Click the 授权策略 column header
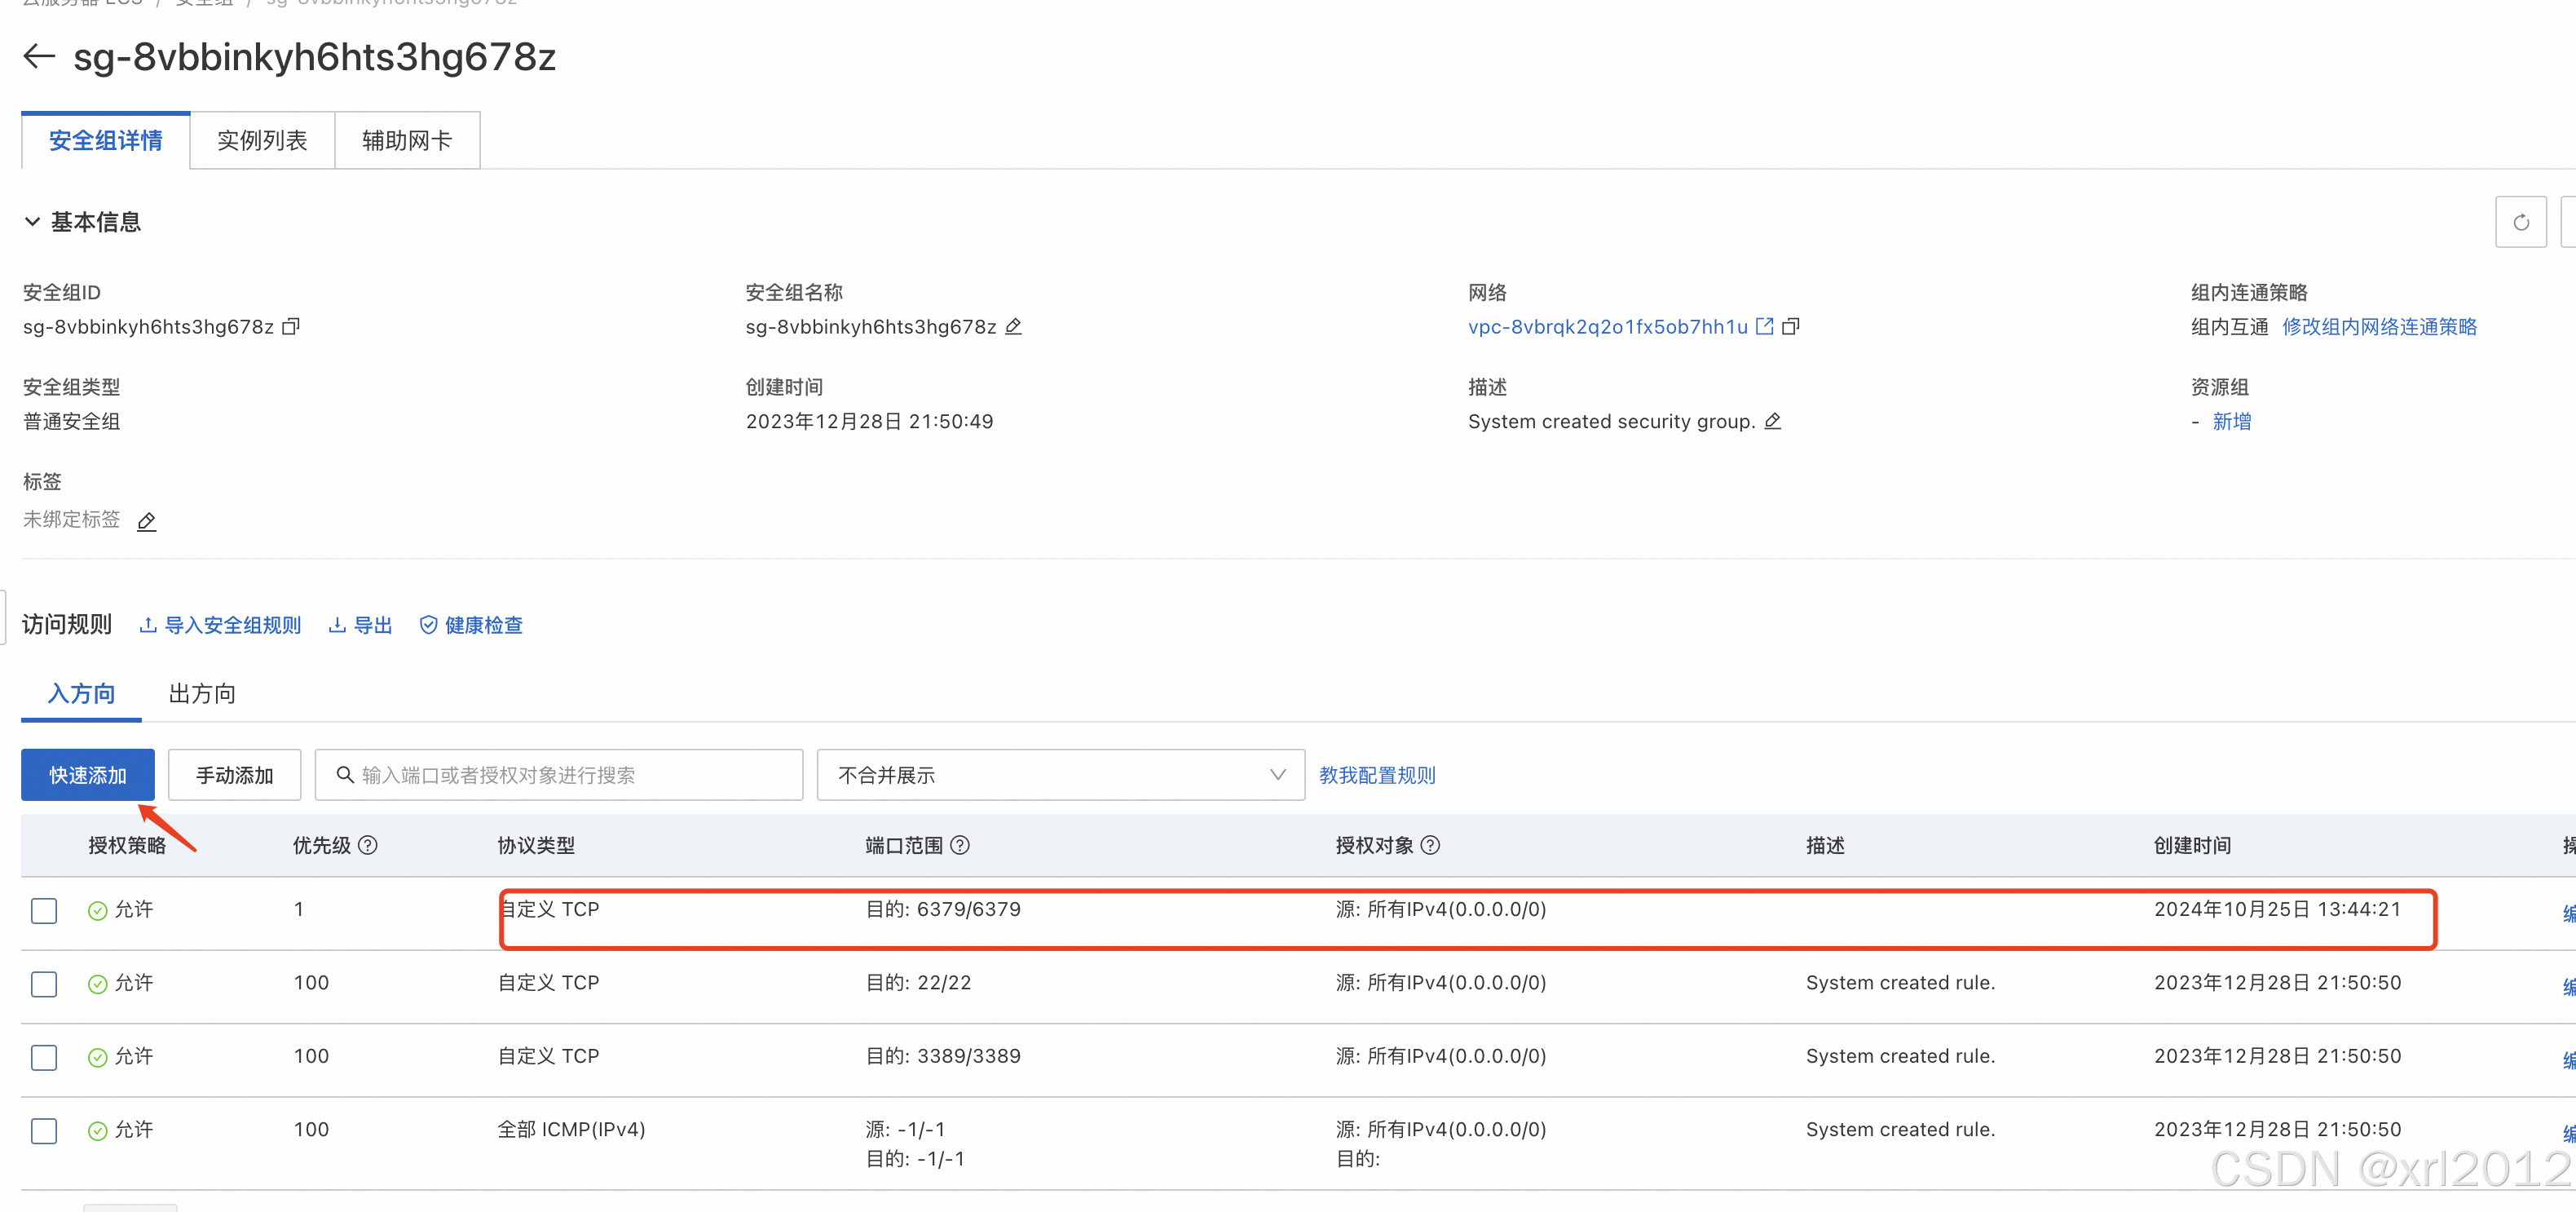The image size is (2576, 1212). (127, 846)
